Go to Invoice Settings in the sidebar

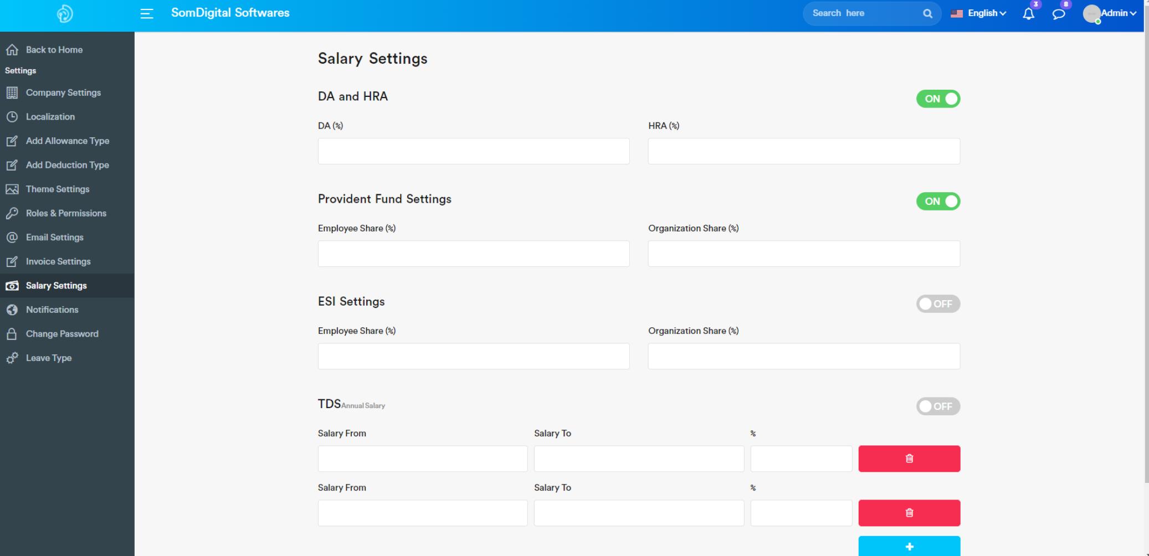click(x=58, y=261)
